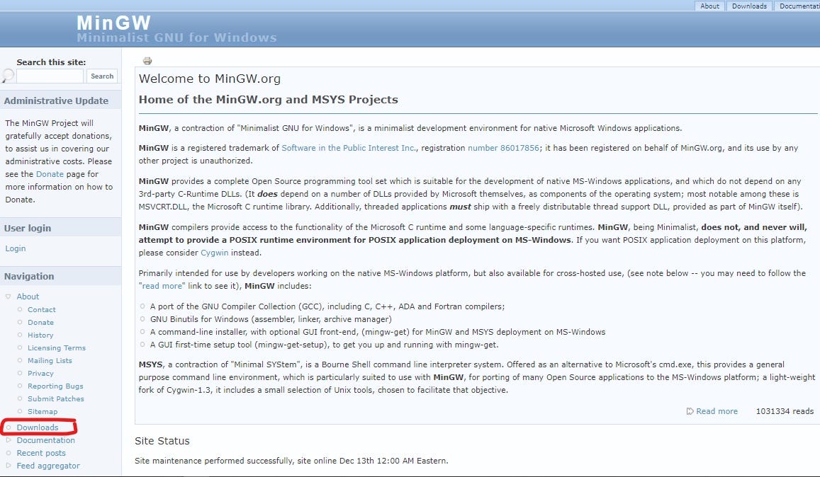Click the Read more link below article
The image size is (820, 477).
(x=717, y=411)
